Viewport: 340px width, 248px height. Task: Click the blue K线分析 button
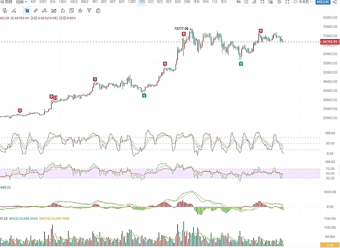(x=323, y=2)
